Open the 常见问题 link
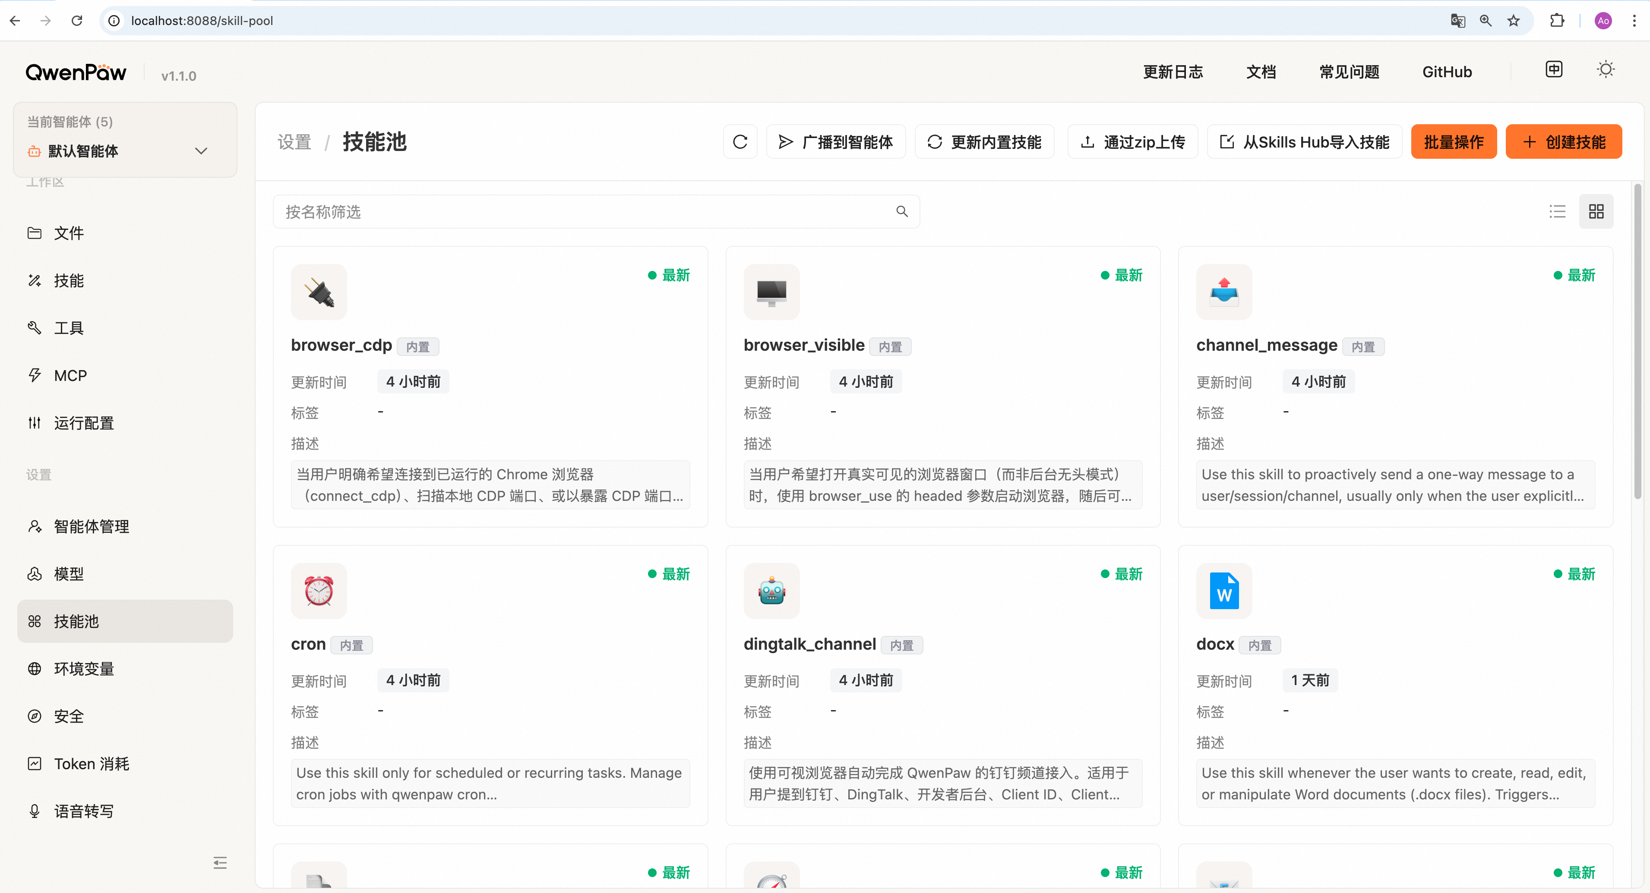 click(1349, 72)
